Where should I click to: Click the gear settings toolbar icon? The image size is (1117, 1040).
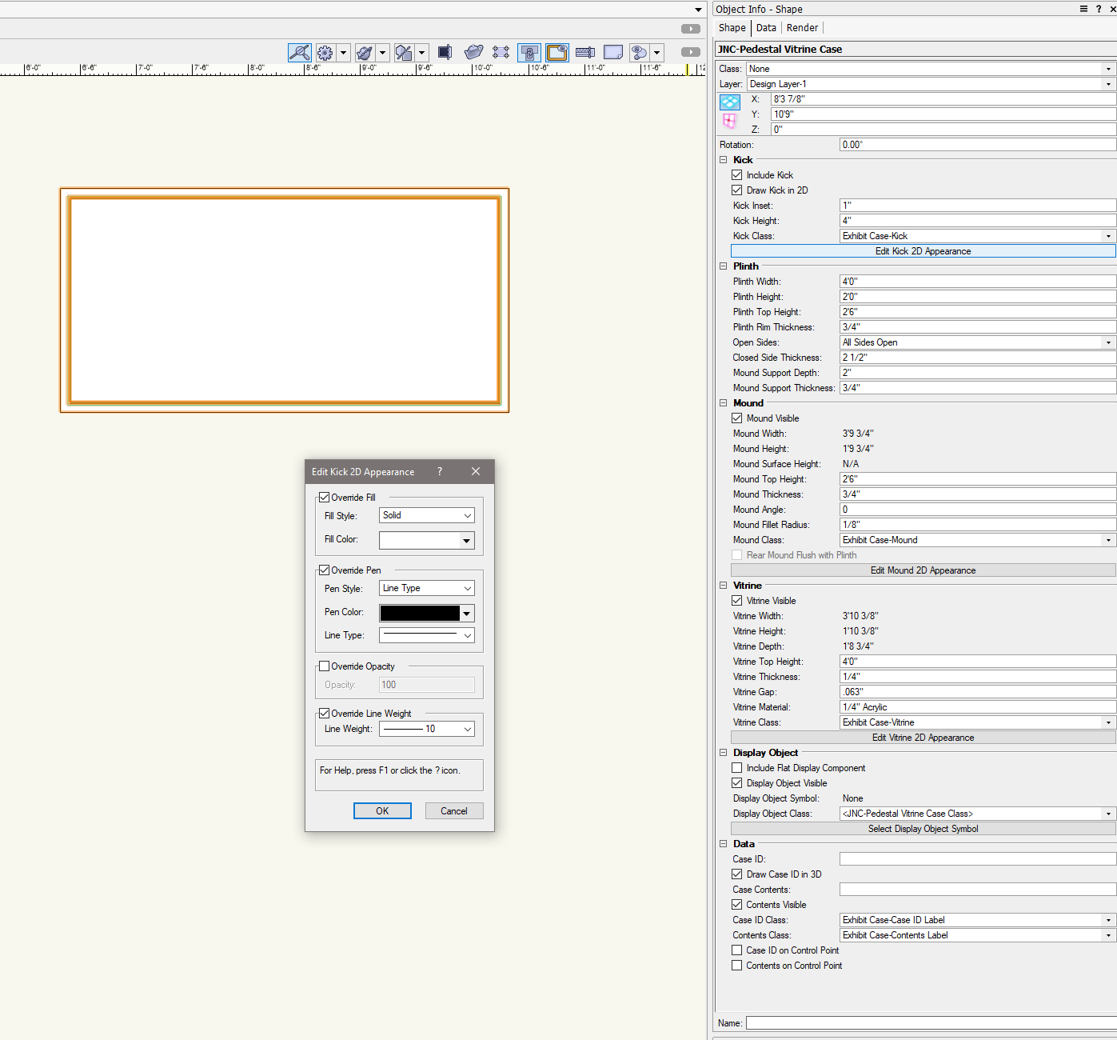point(325,53)
